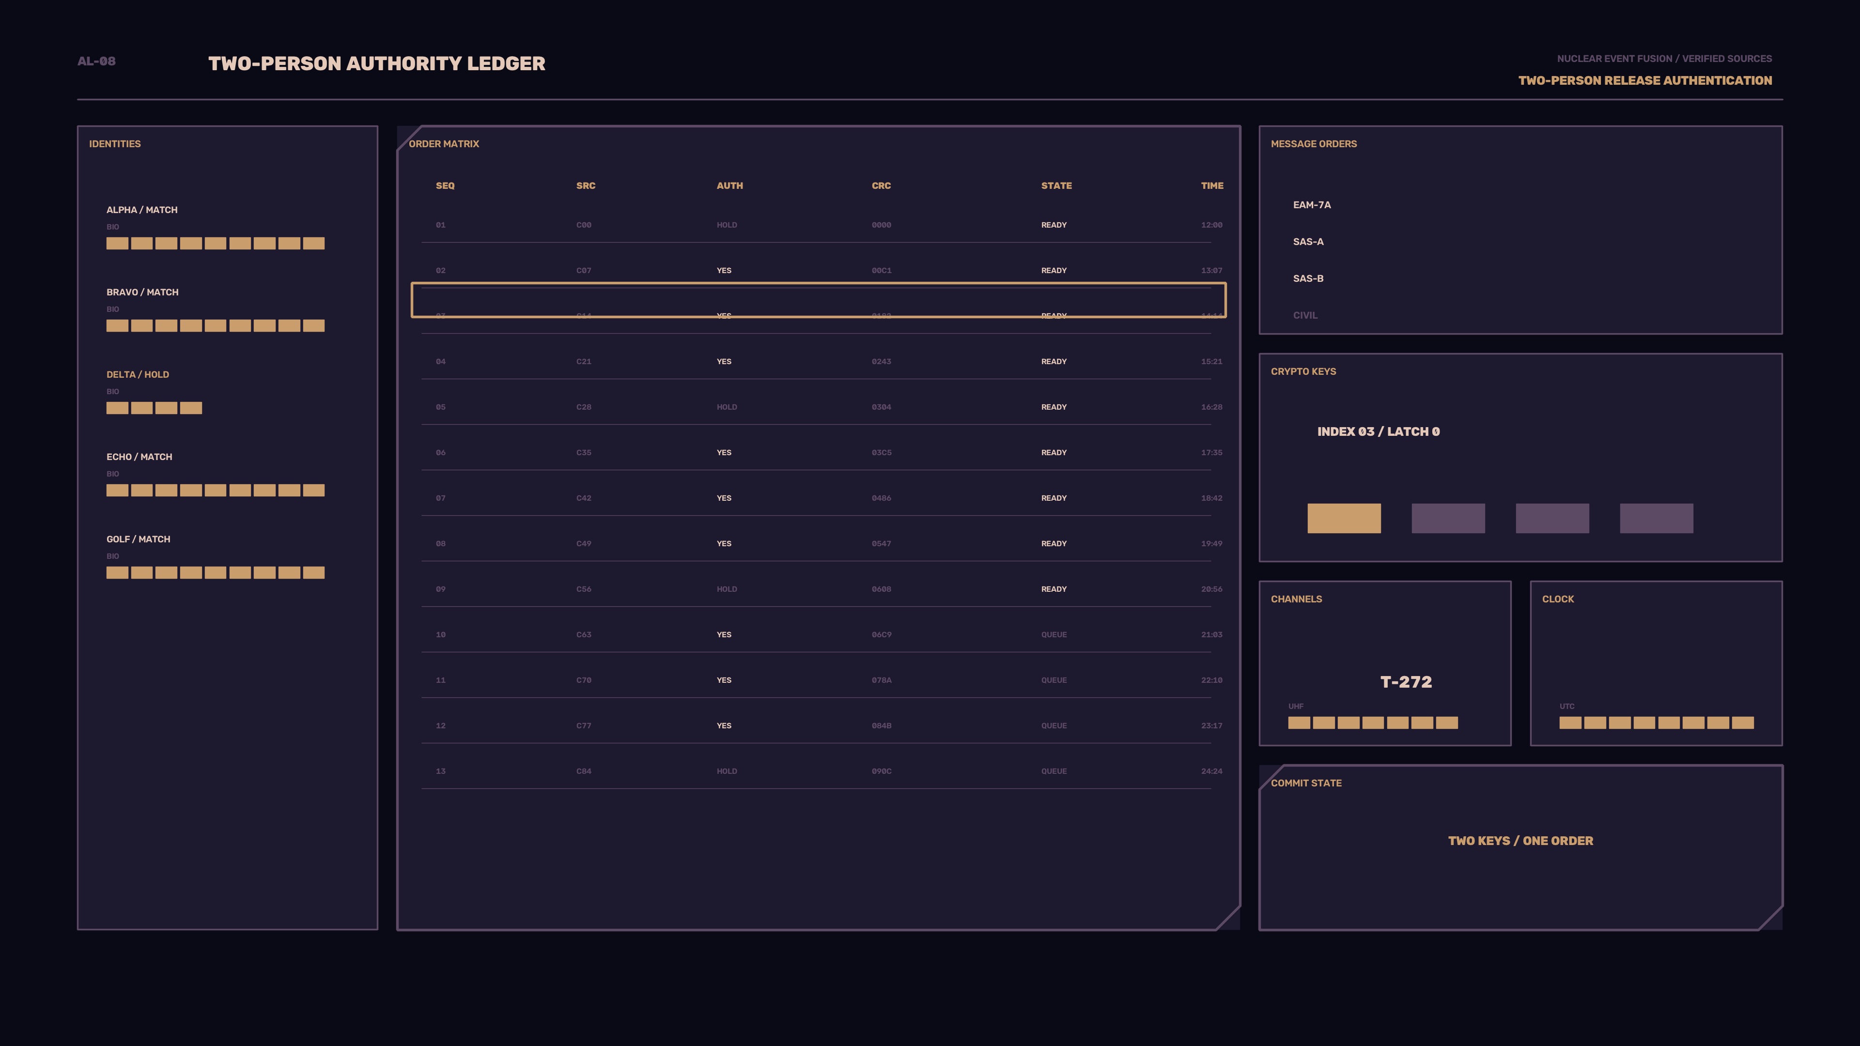The image size is (1860, 1046).
Task: Click CRC value 084B
Action: pyautogui.click(x=881, y=725)
